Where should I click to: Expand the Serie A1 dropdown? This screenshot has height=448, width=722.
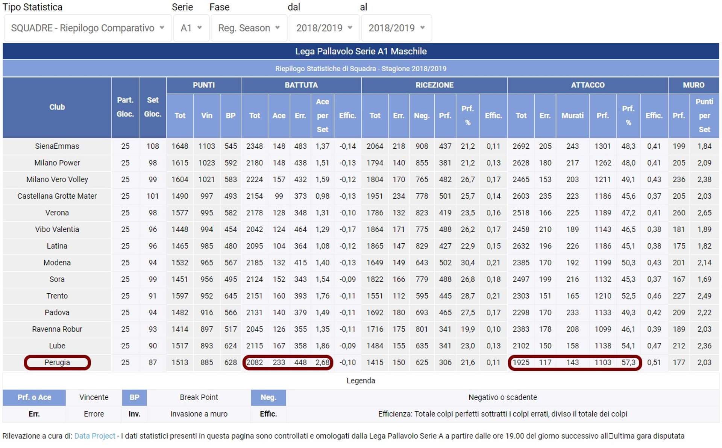pyautogui.click(x=191, y=28)
